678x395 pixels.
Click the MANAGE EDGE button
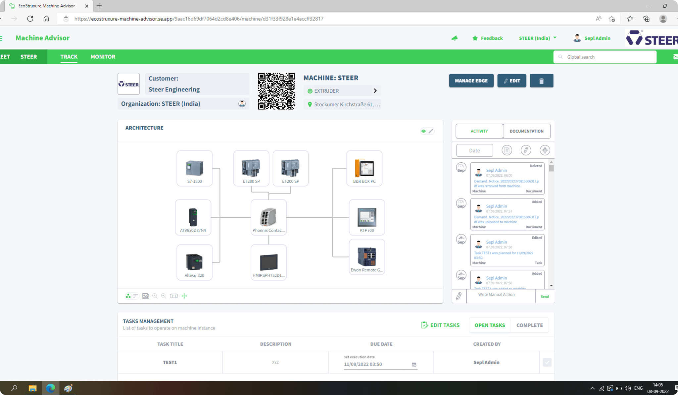pyautogui.click(x=471, y=81)
